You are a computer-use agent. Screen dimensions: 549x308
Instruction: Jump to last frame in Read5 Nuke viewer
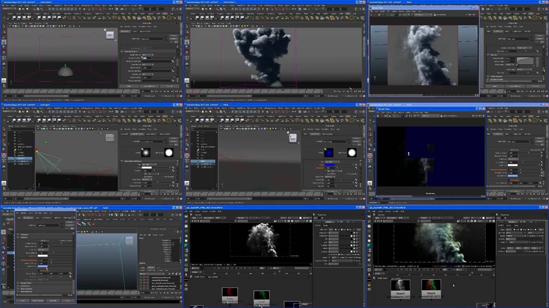pyautogui.click(x=435, y=270)
